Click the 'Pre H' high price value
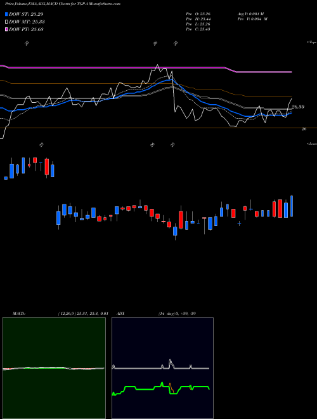 [x=198, y=19]
